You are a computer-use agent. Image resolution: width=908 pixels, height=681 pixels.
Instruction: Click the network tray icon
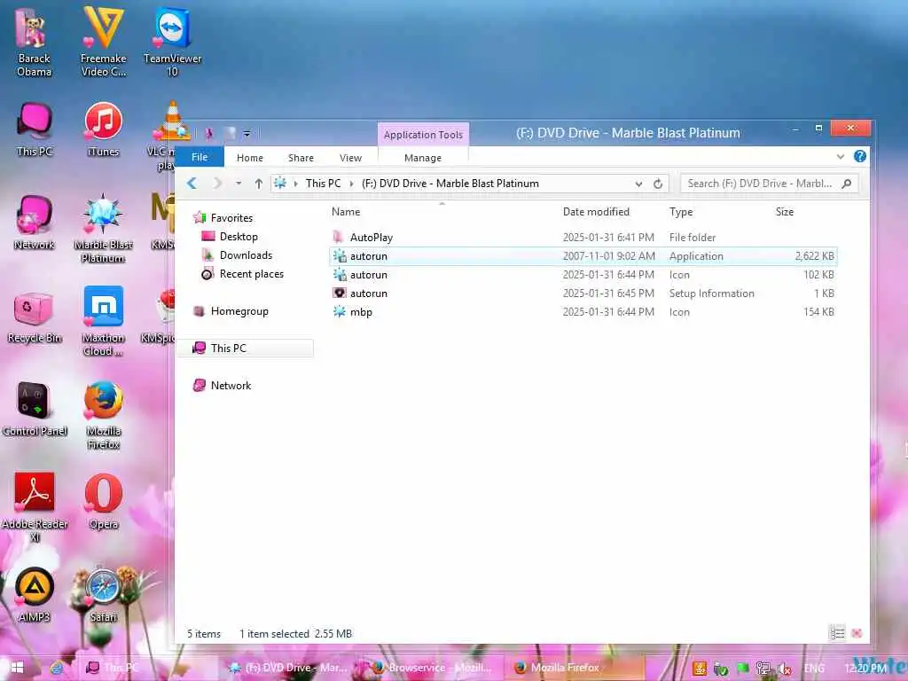(763, 669)
